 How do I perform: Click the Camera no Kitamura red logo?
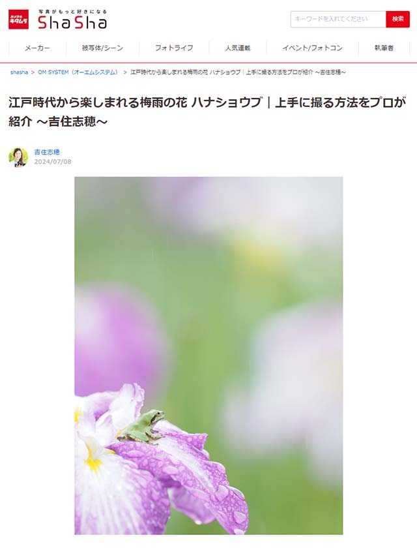tap(18, 19)
